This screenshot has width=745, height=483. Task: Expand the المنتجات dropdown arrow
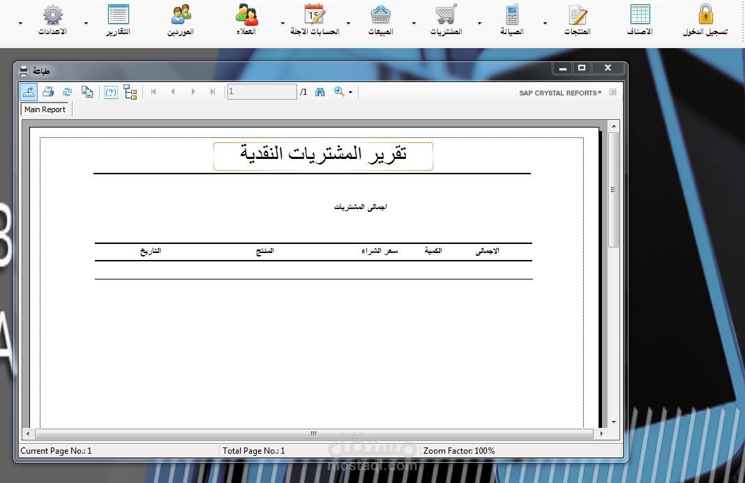click(545, 23)
